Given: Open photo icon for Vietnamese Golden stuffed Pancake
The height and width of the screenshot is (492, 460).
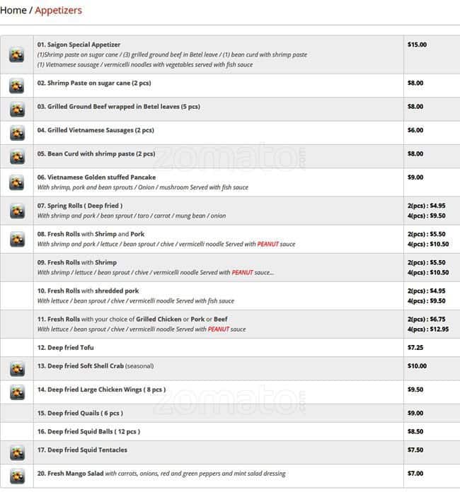Looking at the screenshot, I should point(17,182).
